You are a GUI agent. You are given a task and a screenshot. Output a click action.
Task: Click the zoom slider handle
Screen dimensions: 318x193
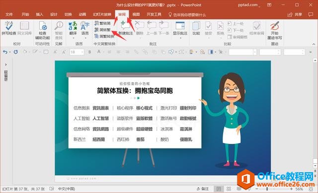(267, 189)
